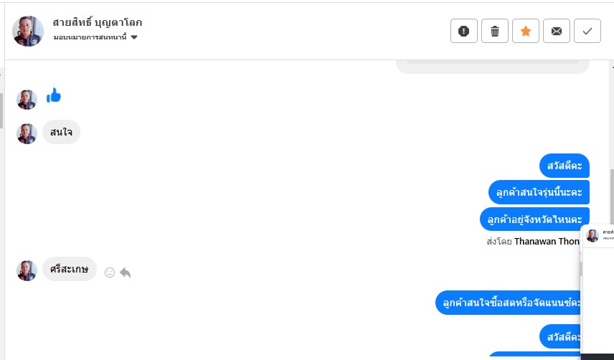Click the ลูกค้าอยู่จังหวัดไหนคะ message bubble
Viewport: 614px width, 360px height.
(x=534, y=219)
